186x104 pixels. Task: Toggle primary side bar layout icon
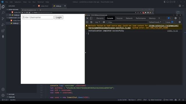165,2
